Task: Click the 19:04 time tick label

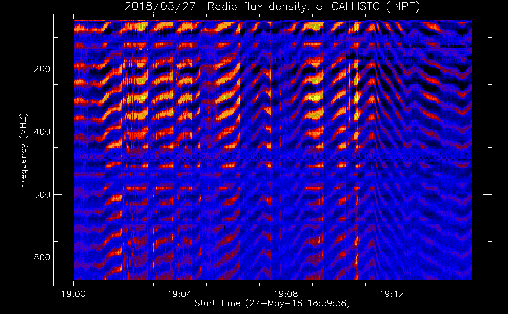Action: [x=180, y=294]
